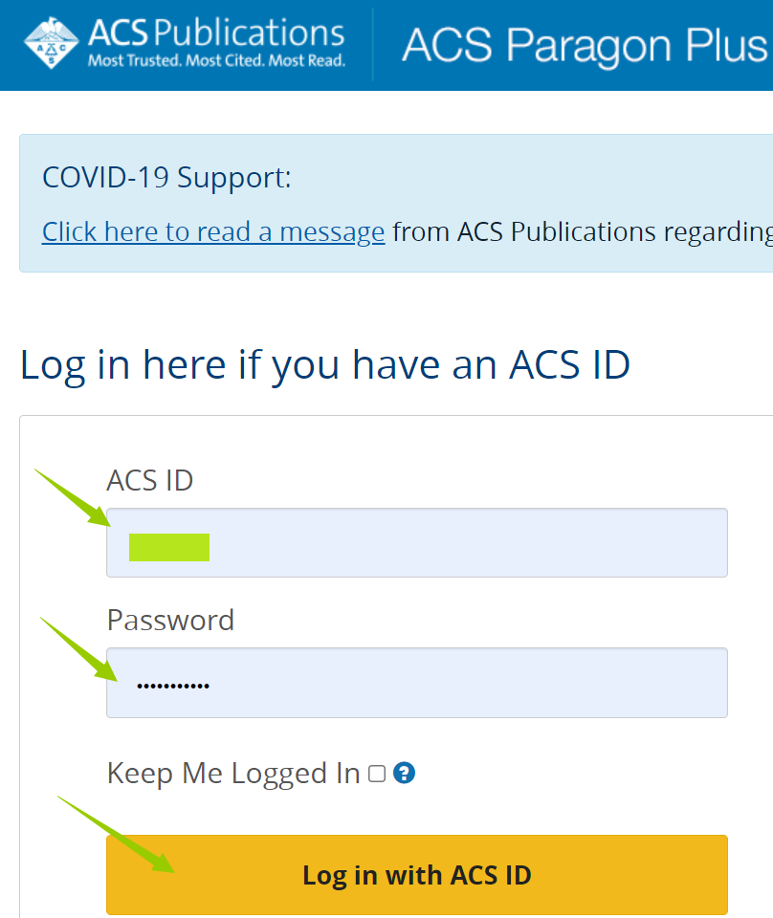The image size is (773, 918).
Task: Click the green arrow pointing at ACS ID field
Action: pyautogui.click(x=73, y=497)
